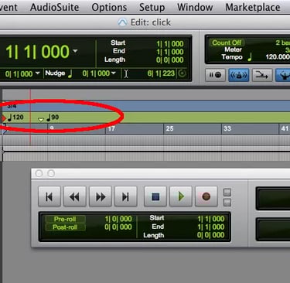Click the Tempo value 120.000 field
This screenshot has width=290, height=283.
click(278, 57)
